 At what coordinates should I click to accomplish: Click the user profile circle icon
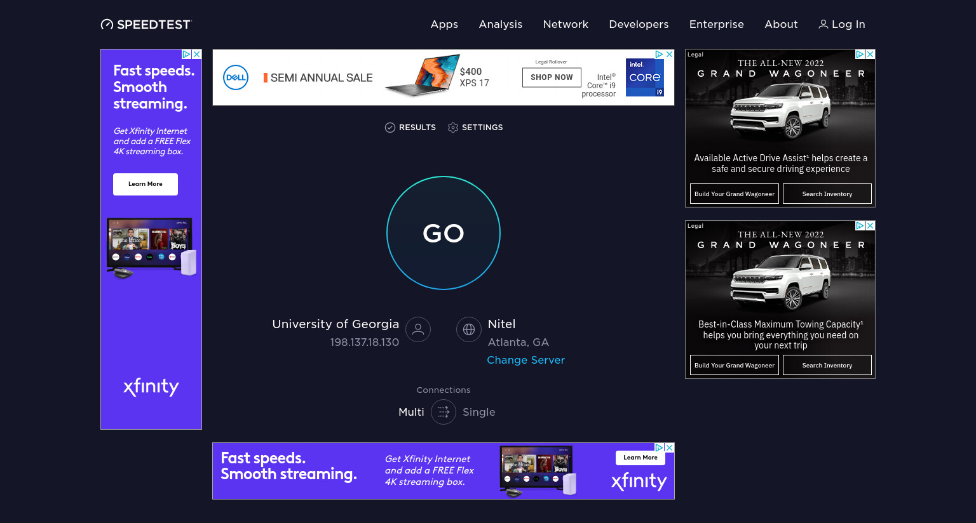418,329
